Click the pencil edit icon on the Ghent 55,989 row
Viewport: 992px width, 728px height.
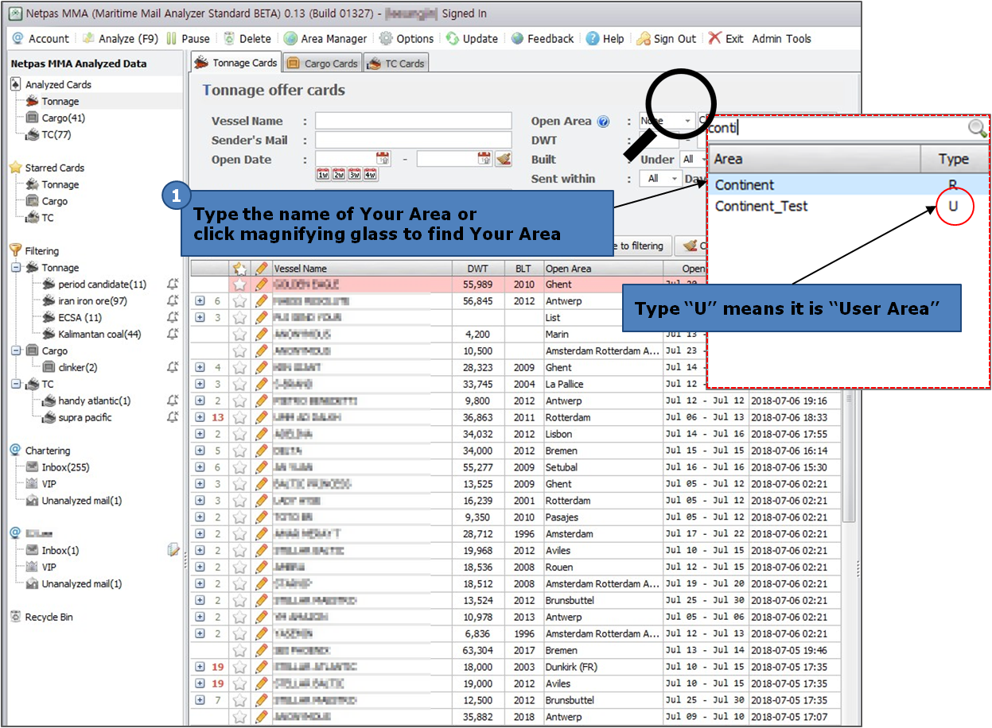pos(262,285)
